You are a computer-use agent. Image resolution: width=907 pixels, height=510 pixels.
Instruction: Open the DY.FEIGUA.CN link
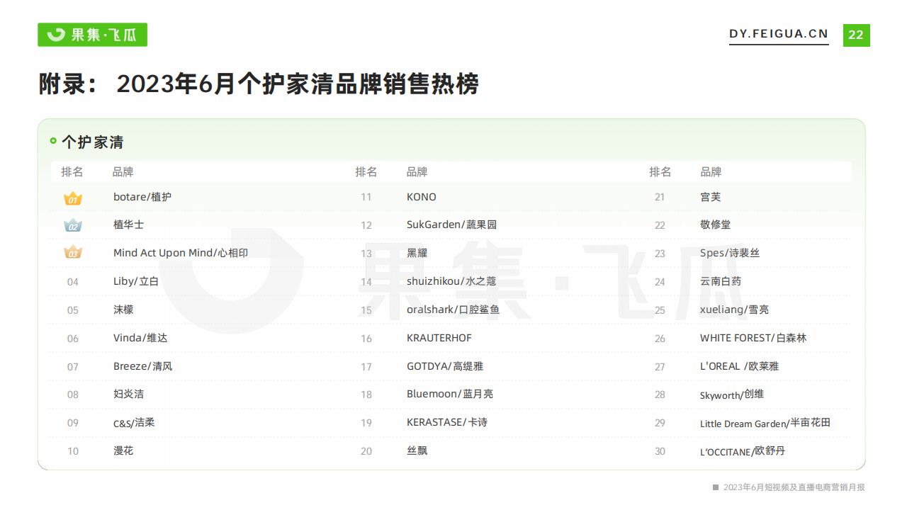pyautogui.click(x=779, y=34)
